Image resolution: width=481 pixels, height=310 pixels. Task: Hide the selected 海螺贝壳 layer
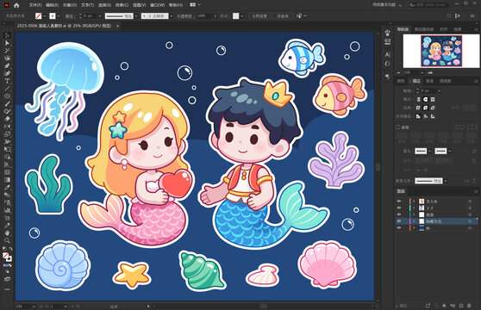click(399, 221)
